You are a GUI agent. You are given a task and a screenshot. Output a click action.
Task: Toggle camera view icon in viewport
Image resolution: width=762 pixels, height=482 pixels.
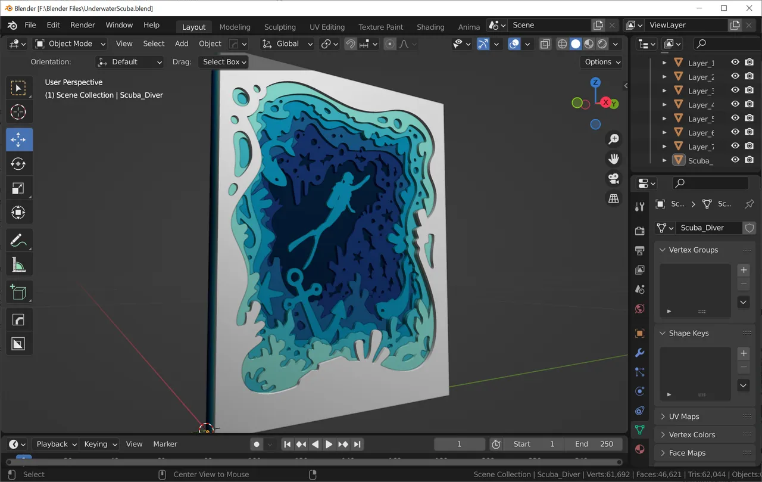click(x=613, y=178)
